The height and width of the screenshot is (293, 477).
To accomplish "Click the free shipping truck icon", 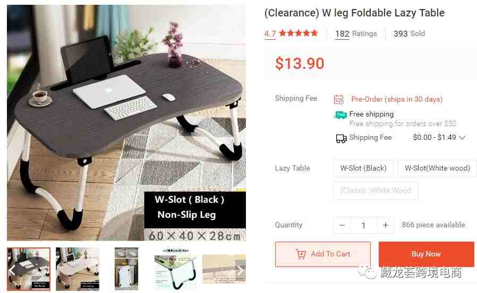I will [340, 115].
